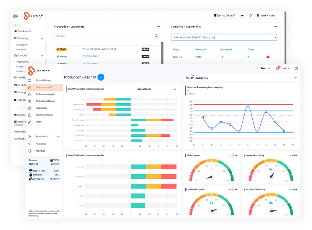Open the Production - Laboratory panel hamburger menu
Image resolution: width=312 pixels, height=230 pixels.
tap(158, 26)
